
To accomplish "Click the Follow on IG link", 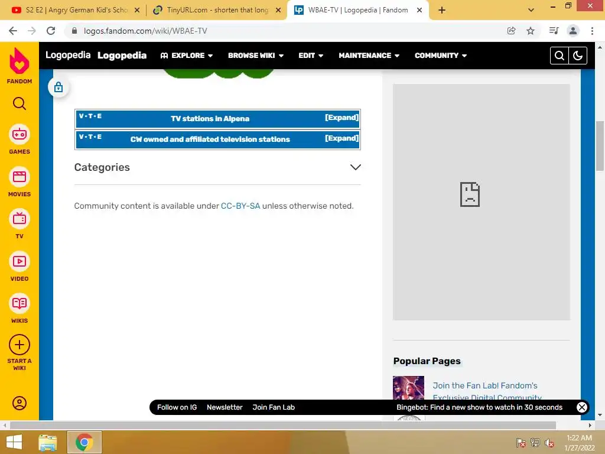I will click(x=177, y=407).
